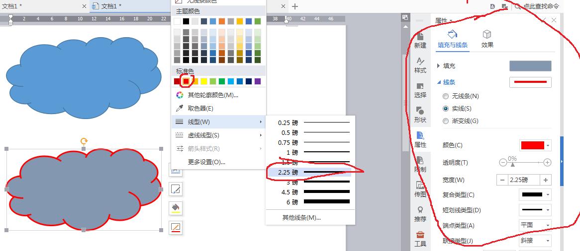
Task: Pick the yellow standard color swatch
Action: coord(204,81)
